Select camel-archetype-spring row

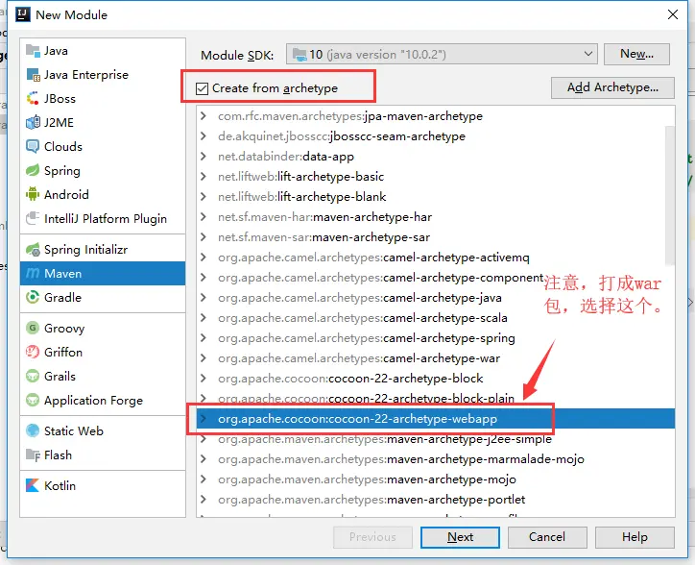[435, 338]
